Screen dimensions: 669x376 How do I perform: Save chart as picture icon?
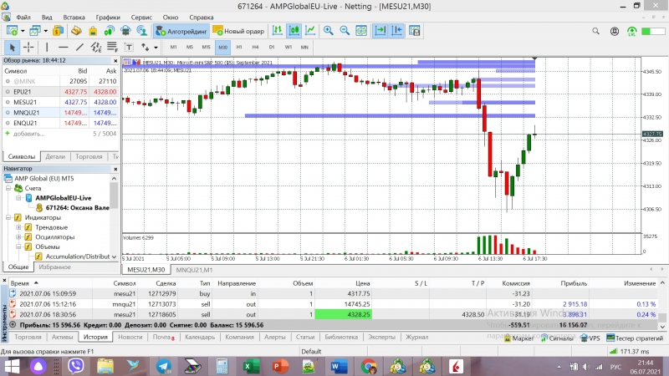[414, 31]
